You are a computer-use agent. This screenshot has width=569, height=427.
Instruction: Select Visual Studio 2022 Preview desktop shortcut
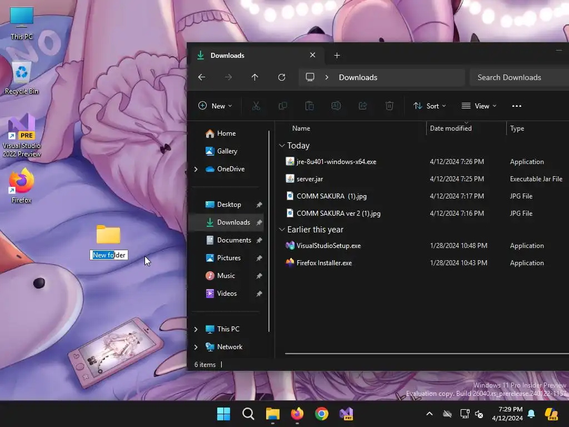(22, 135)
